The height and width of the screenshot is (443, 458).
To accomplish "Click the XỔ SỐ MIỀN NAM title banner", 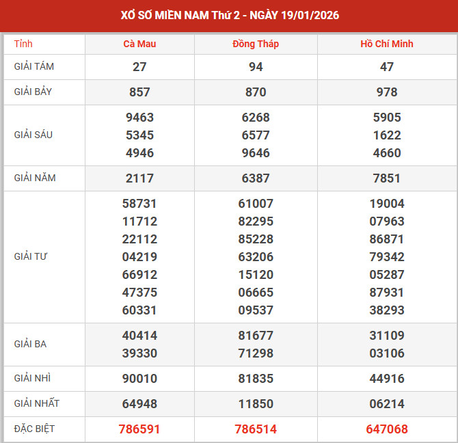I will pos(229,15).
